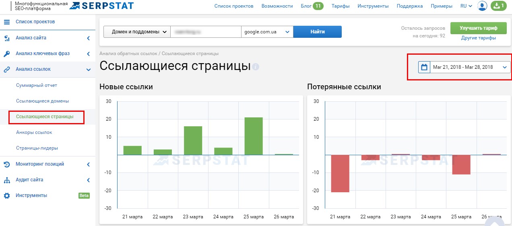The width and height of the screenshot is (512, 226).
Task: Open Возможности in top navigation
Action: [277, 6]
